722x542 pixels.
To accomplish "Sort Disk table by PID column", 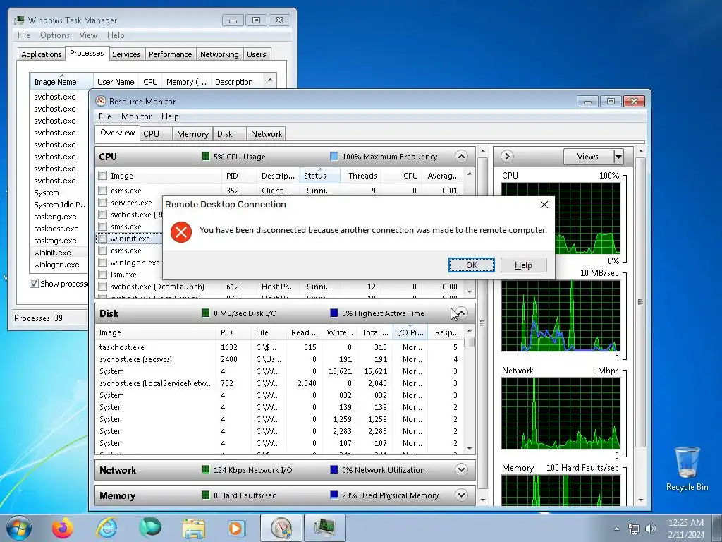I will [233, 332].
